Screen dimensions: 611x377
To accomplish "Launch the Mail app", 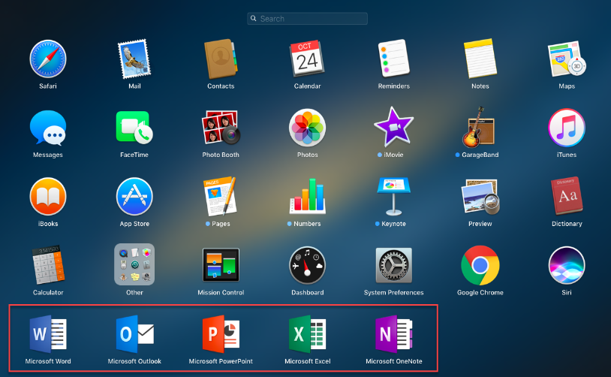I will point(134,59).
